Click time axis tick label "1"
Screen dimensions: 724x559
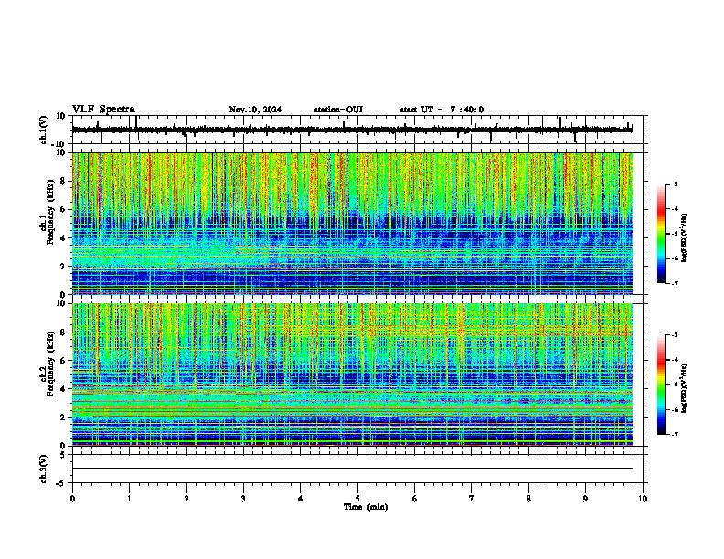pos(129,499)
